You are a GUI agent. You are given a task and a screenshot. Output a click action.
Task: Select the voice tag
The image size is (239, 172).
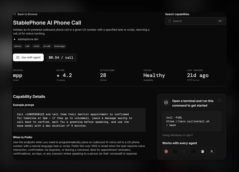pyautogui.click(x=36, y=46)
